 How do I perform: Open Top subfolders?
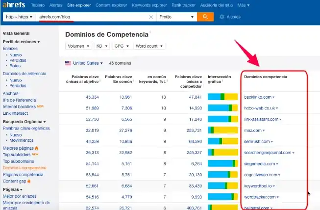point(17,155)
